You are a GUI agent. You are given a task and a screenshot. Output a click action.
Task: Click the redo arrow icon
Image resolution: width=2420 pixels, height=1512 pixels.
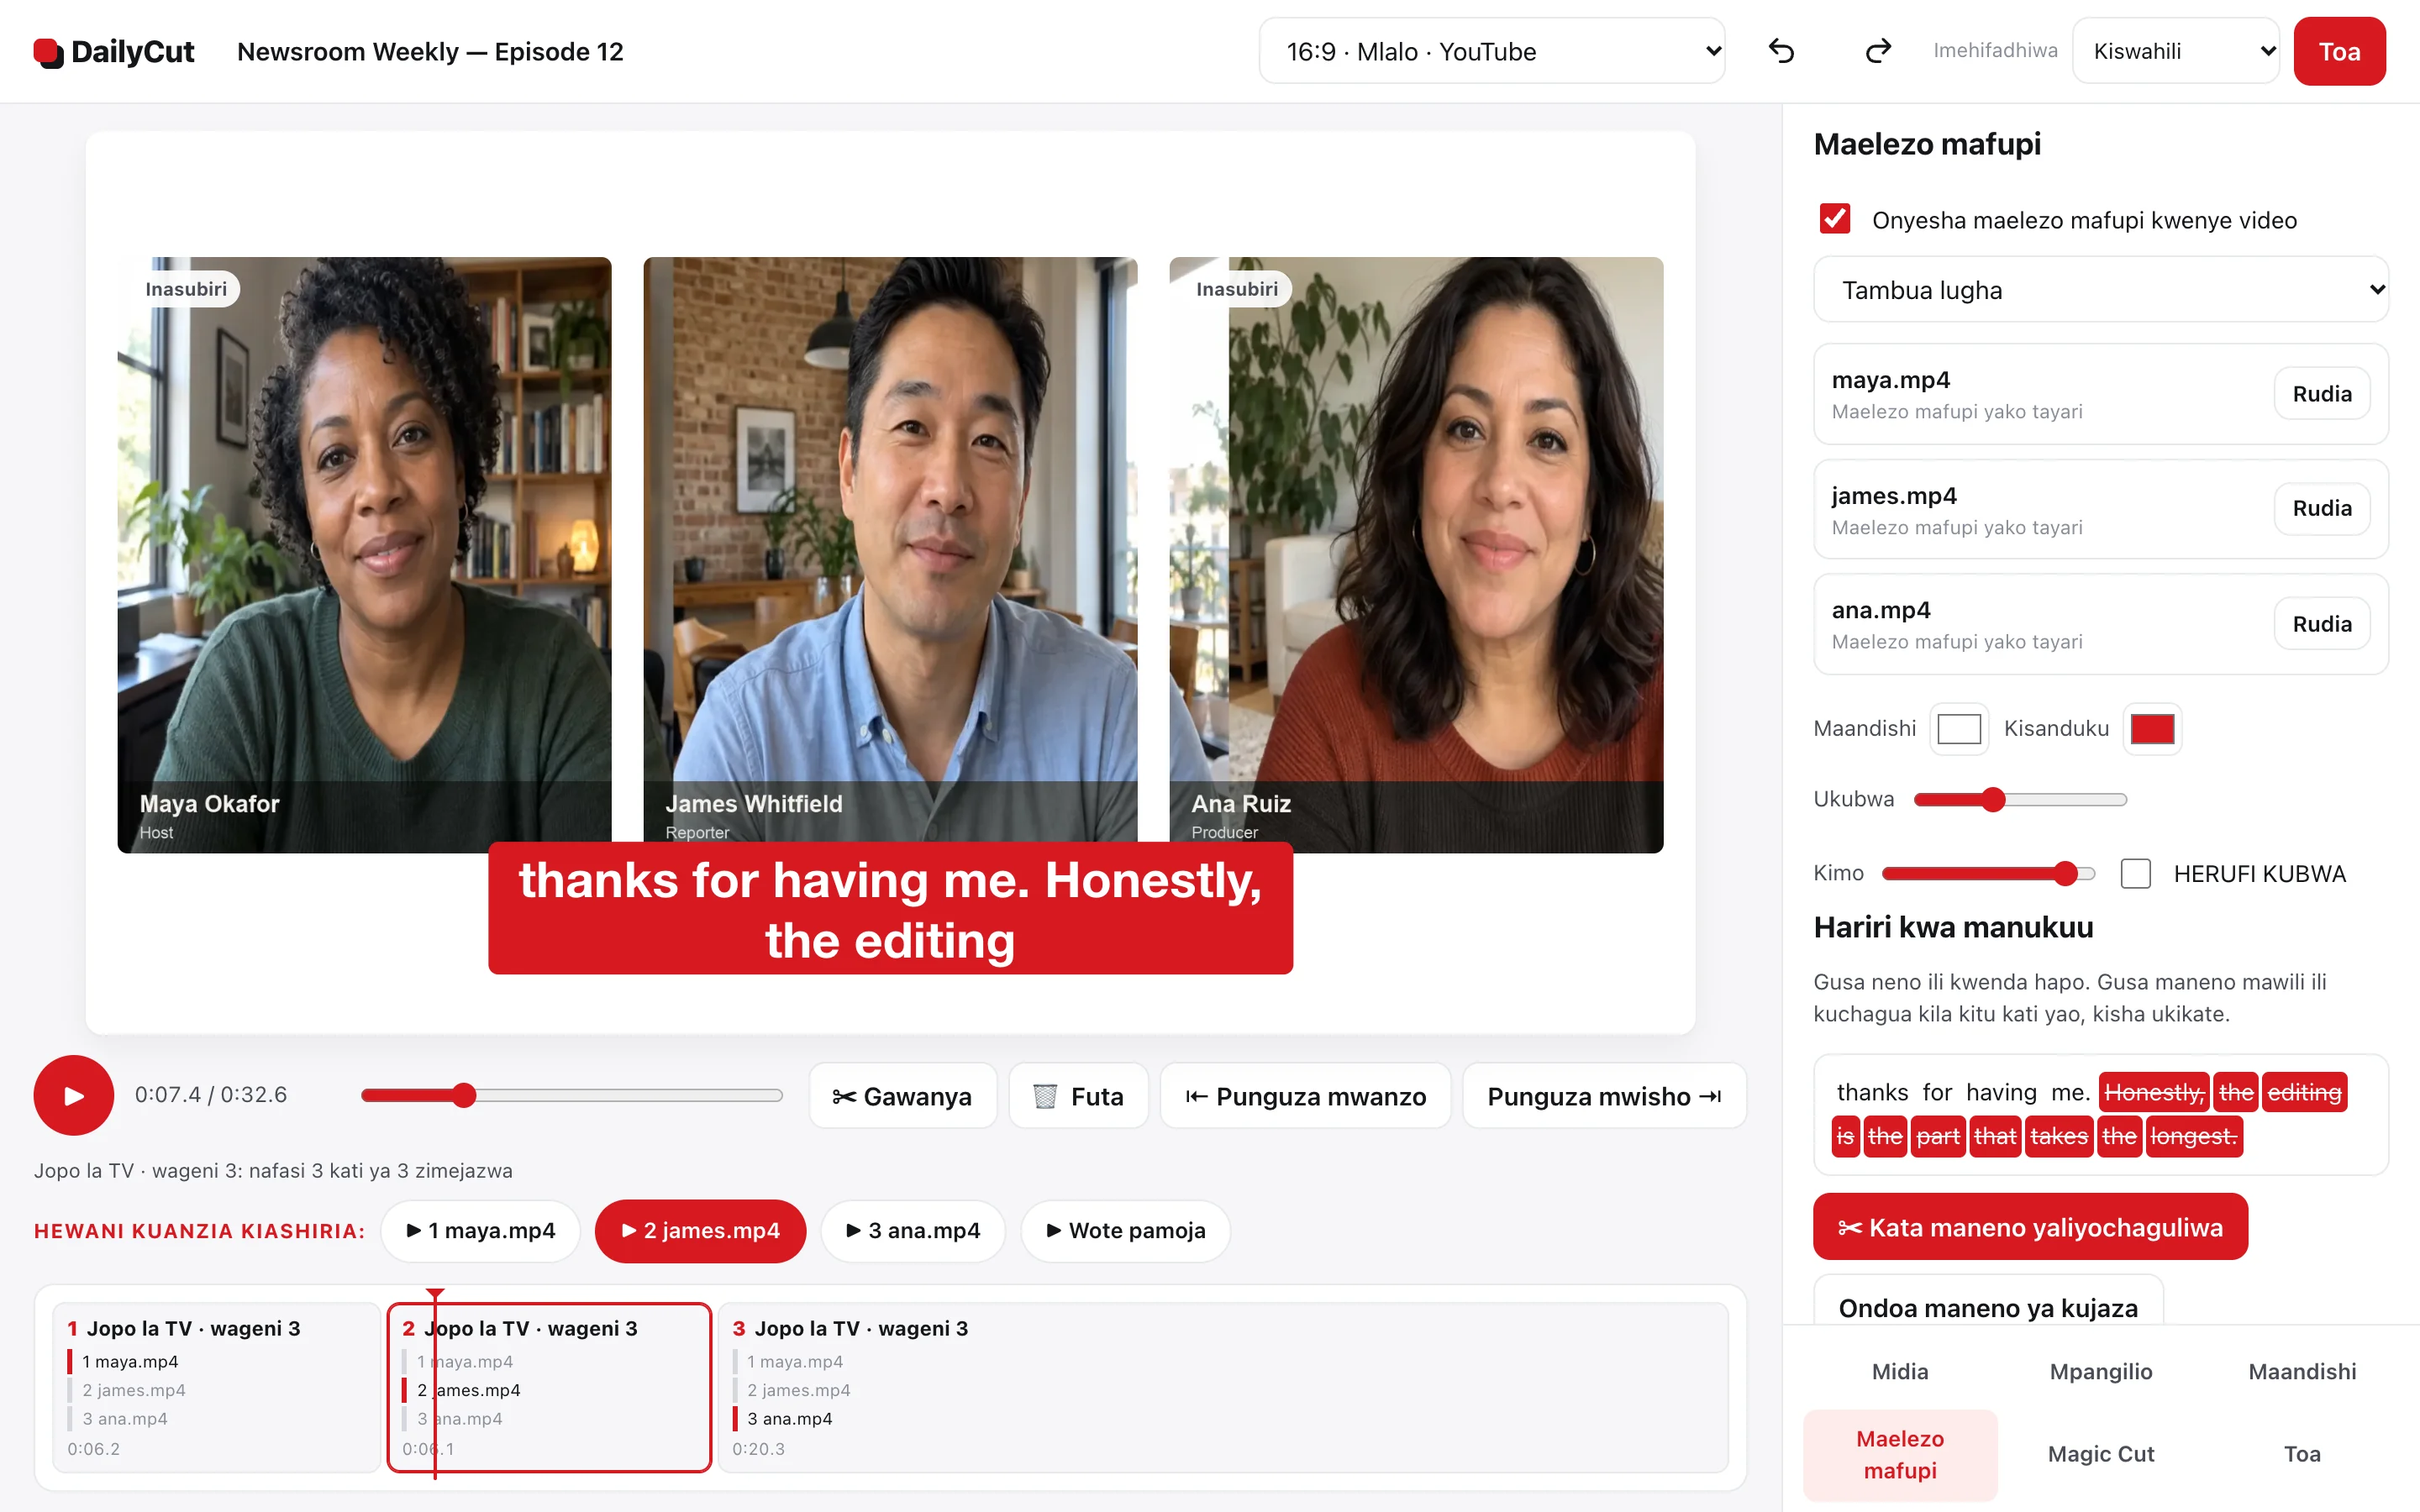pos(1877,51)
